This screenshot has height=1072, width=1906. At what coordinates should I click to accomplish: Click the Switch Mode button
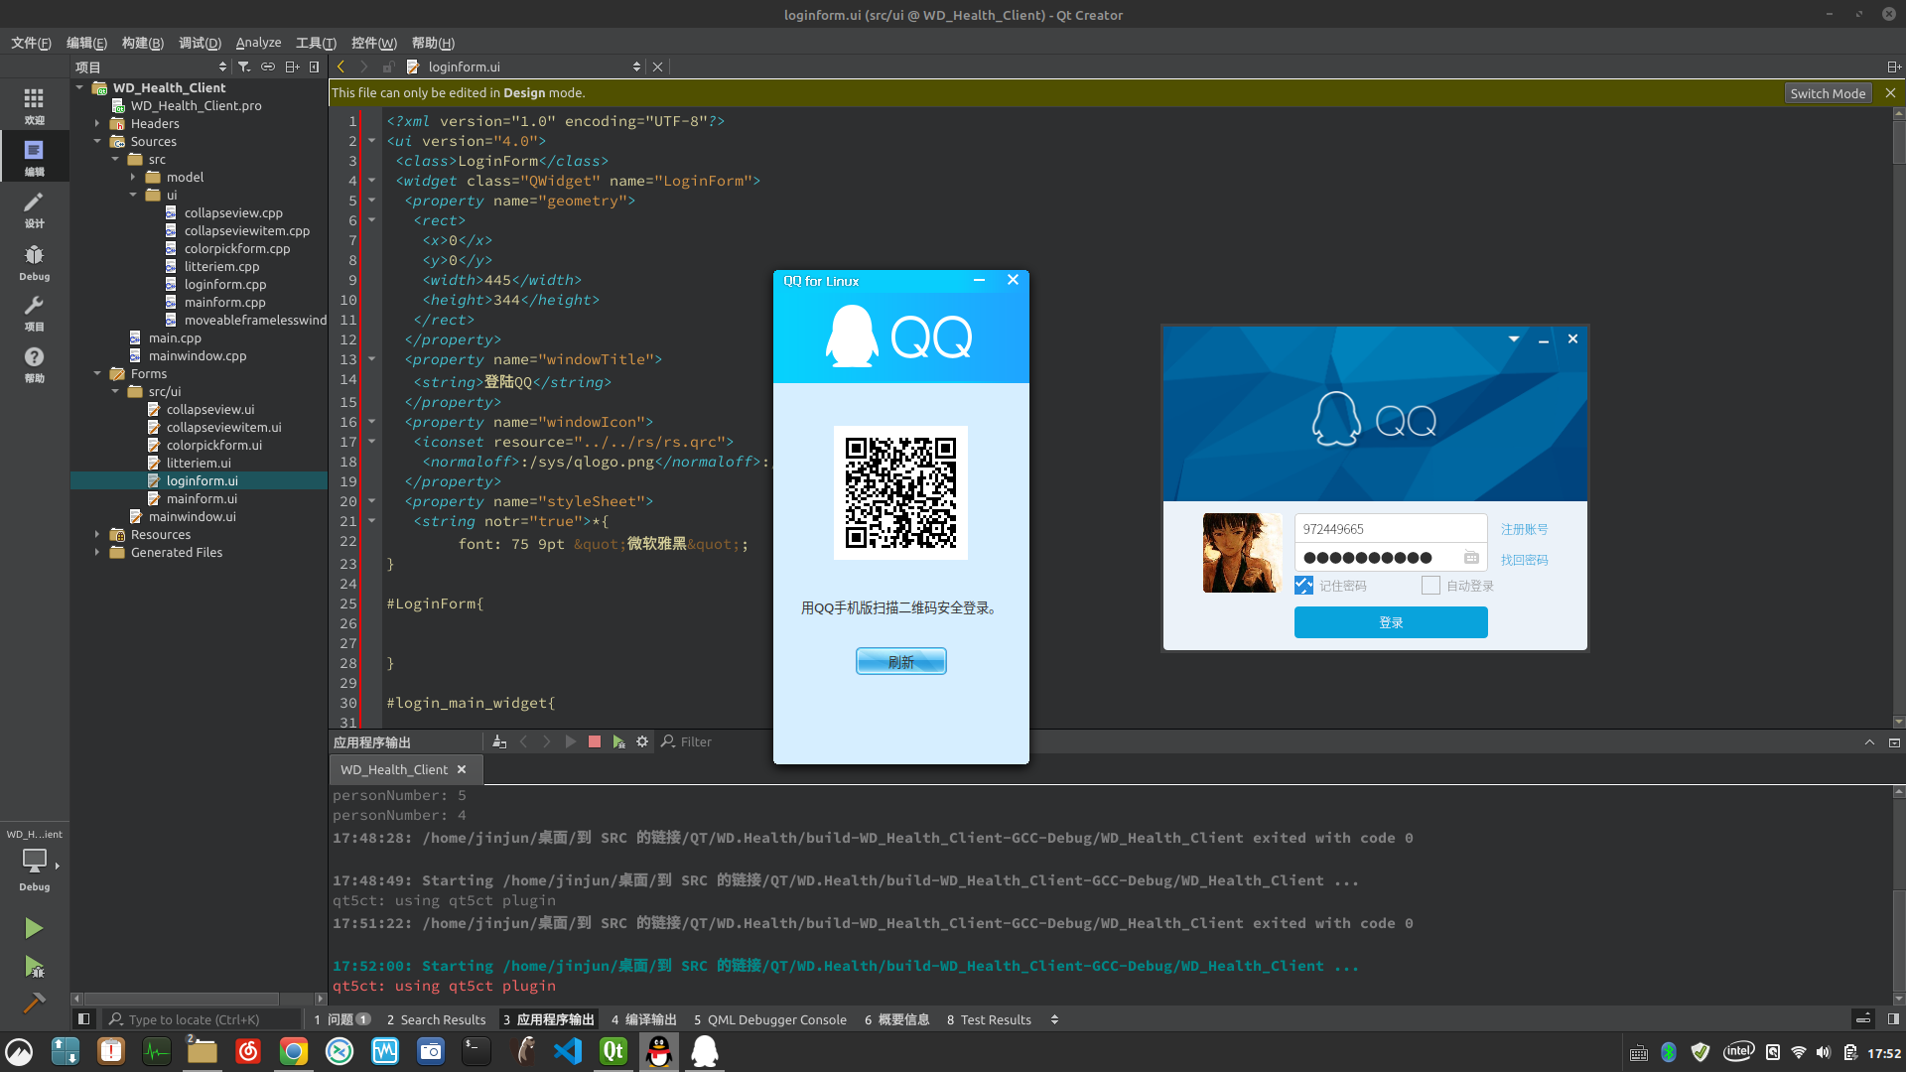click(x=1828, y=93)
